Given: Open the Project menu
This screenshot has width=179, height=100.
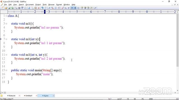Looking at the screenshot, I should click(38, 5).
